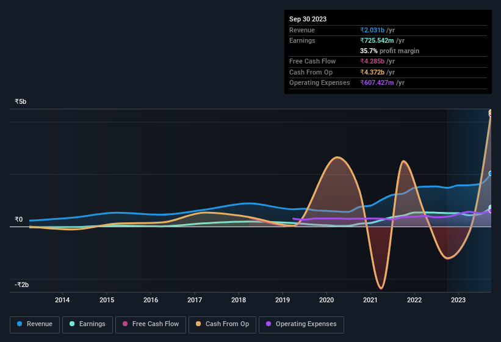This screenshot has width=501, height=342.
Task: Click the 2021 x-axis label
Action: click(x=370, y=300)
